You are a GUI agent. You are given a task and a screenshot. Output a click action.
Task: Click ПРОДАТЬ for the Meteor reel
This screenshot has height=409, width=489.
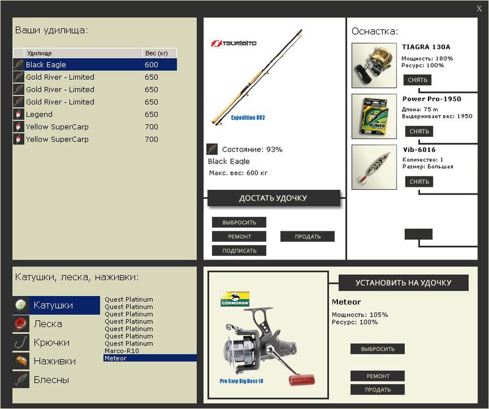pos(378,389)
